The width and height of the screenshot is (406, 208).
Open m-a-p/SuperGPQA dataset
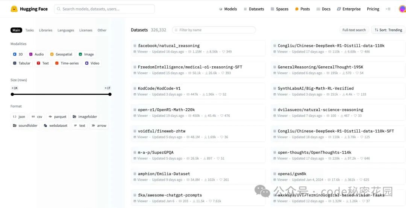click(x=198, y=155)
